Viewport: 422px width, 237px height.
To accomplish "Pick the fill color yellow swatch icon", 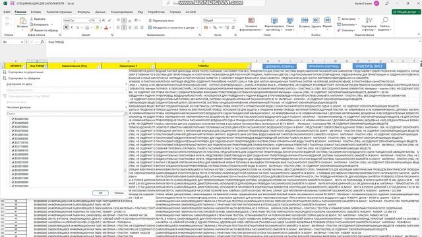I will (97, 28).
